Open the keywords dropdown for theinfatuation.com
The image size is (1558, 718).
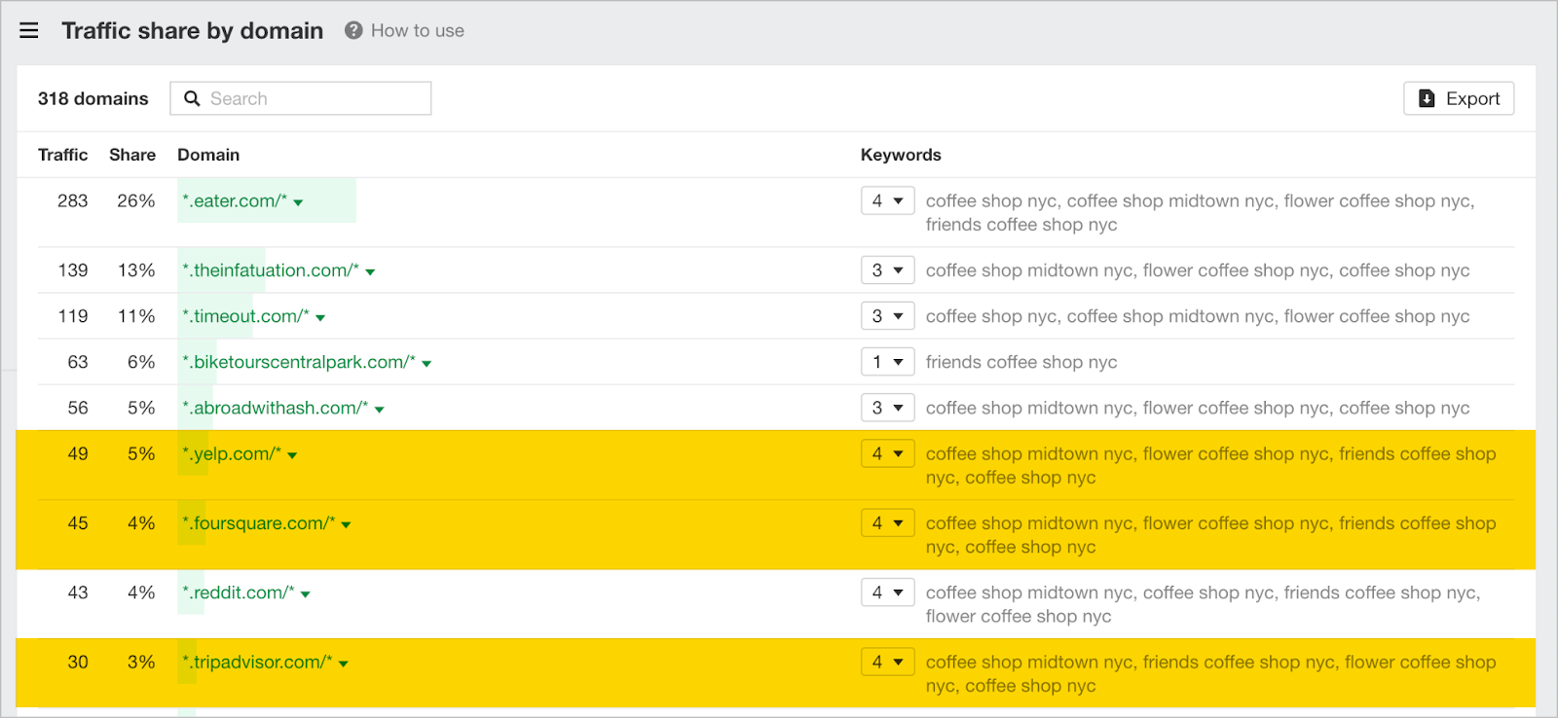click(887, 270)
